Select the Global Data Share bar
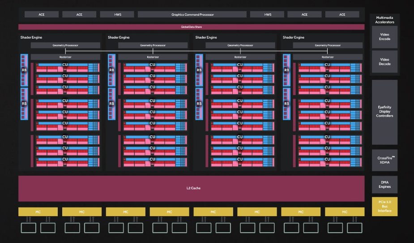The height and width of the screenshot is (243, 414). [192, 27]
